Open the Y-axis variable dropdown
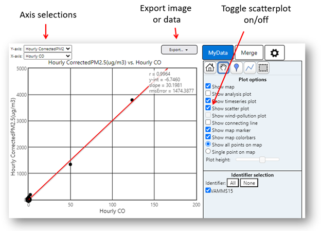 point(48,49)
